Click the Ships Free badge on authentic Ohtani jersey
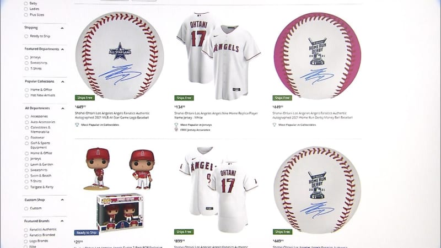Viewport: 441px width, 248px height. [x=184, y=231]
